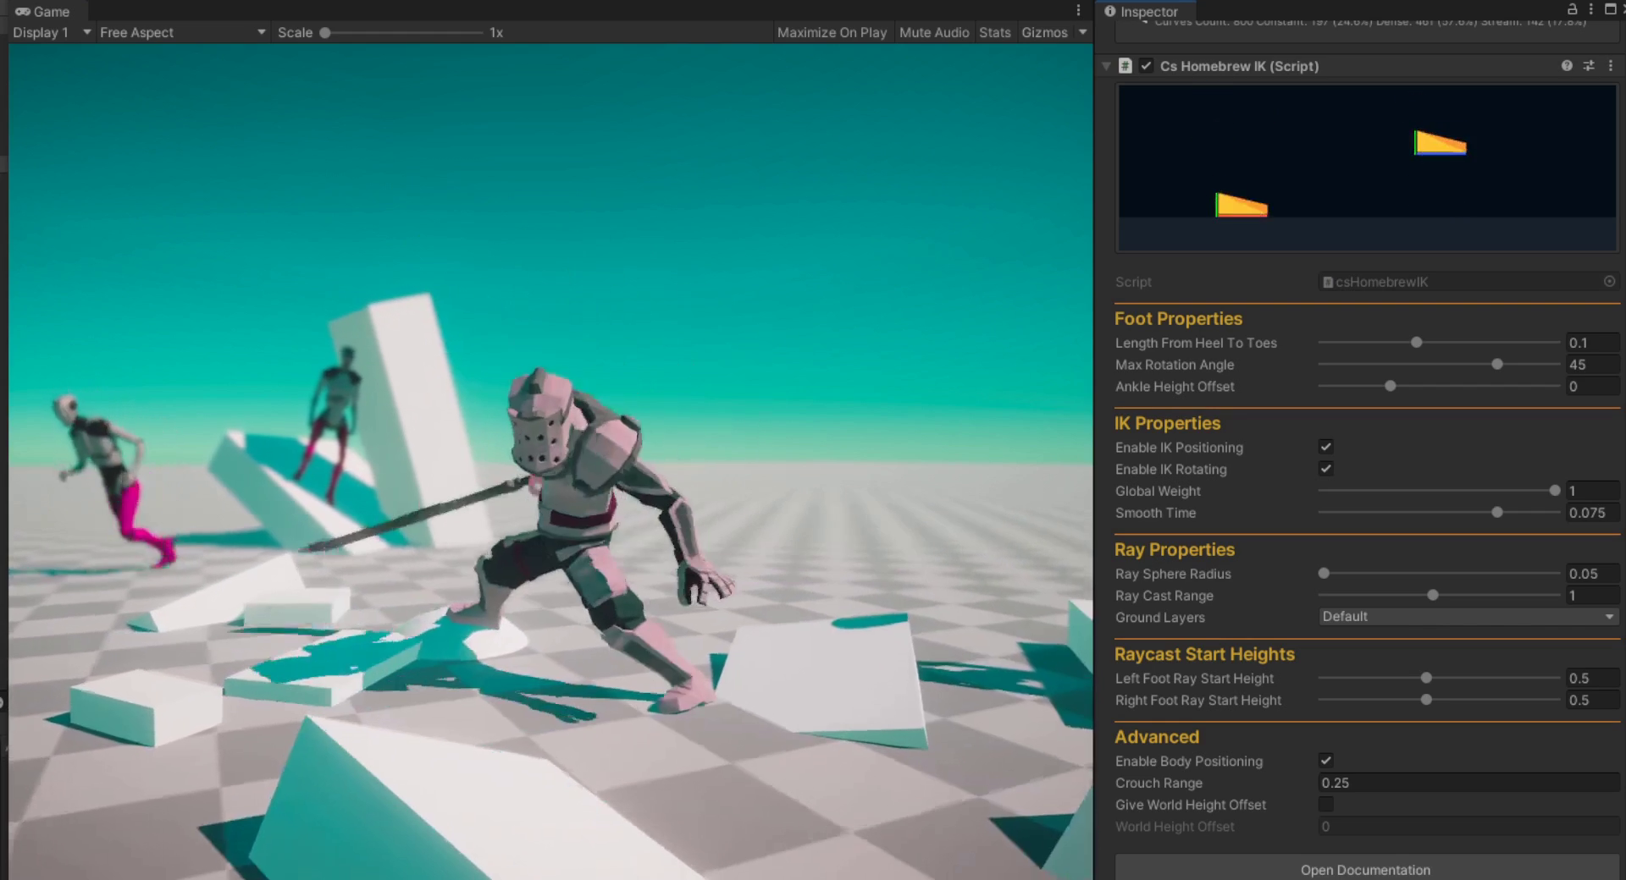Pick the csHomebrewIK script object
The image size is (1626, 880).
tap(1609, 281)
